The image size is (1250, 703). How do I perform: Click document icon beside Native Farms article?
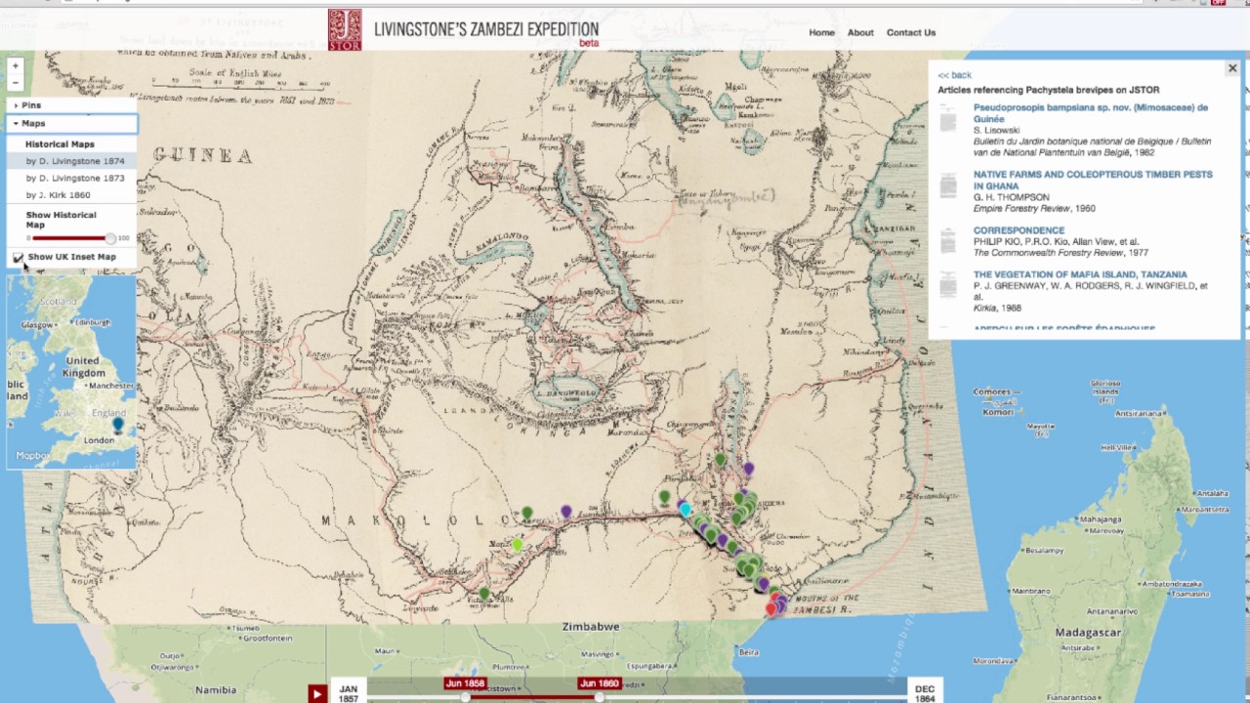point(948,186)
